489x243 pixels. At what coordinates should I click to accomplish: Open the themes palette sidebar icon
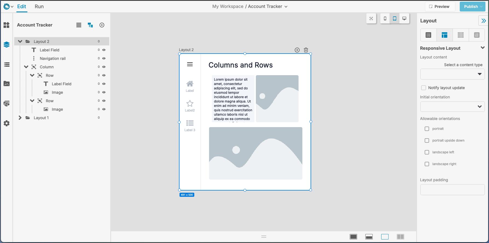(x=7, y=104)
